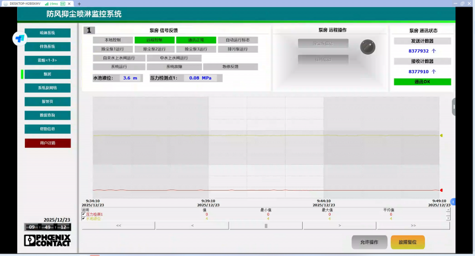Jump trend chart forward with >> button
475x256 pixels.
pos(413,226)
